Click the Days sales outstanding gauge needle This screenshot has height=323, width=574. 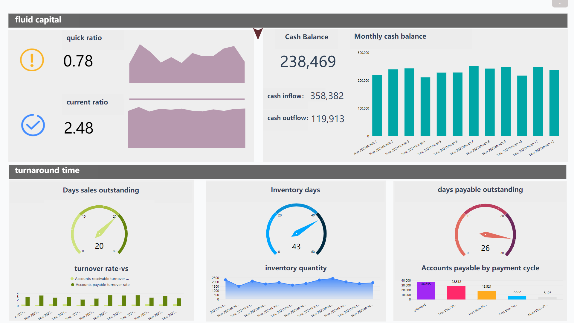105,228
